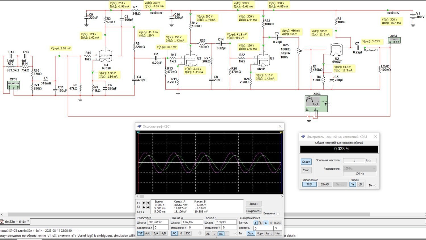Click Канал B invert minus button
The height and width of the screenshot is (240, 426).
pyautogui.click(x=227, y=234)
